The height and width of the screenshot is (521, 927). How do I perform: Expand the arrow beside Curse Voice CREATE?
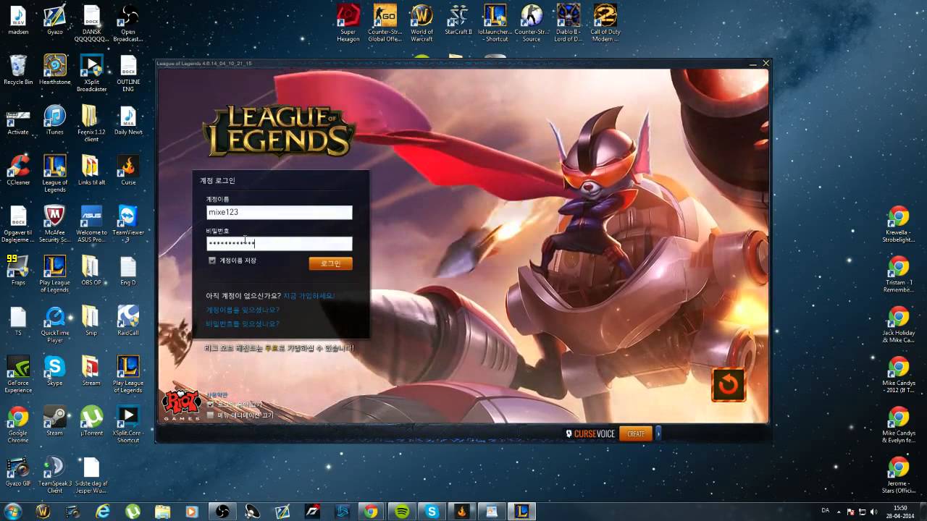[658, 434]
